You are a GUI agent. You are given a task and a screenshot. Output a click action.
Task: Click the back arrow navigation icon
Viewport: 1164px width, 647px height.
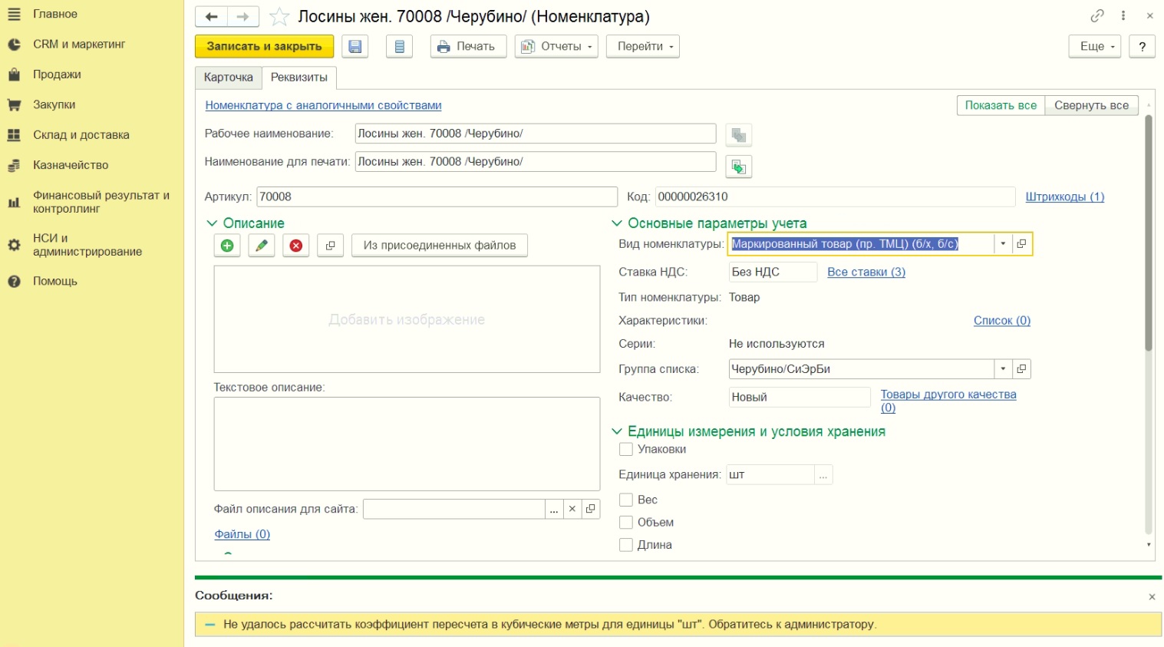pyautogui.click(x=212, y=17)
